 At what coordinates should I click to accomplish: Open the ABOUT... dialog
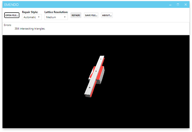pyautogui.click(x=107, y=15)
